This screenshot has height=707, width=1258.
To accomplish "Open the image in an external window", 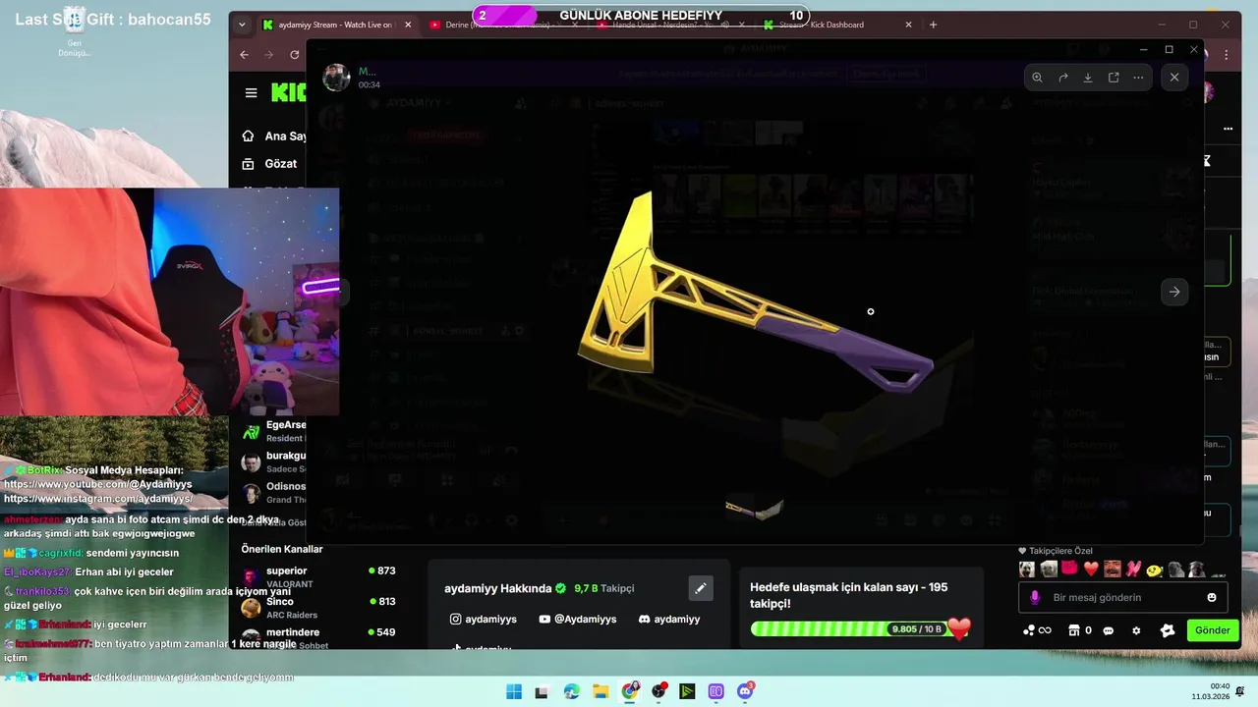I will (x=1114, y=78).
